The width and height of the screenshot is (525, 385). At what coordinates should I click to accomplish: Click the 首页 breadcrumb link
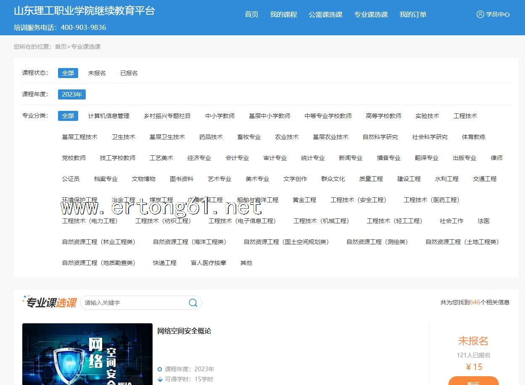pyautogui.click(x=61, y=47)
